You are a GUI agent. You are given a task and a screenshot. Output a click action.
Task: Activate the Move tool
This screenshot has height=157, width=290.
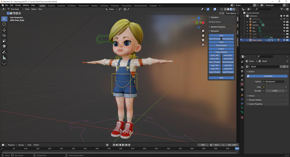point(4,30)
